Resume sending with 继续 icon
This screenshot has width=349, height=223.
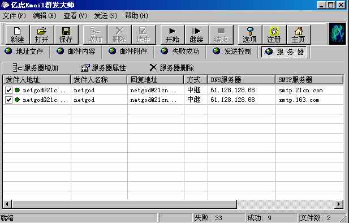pos(196,35)
